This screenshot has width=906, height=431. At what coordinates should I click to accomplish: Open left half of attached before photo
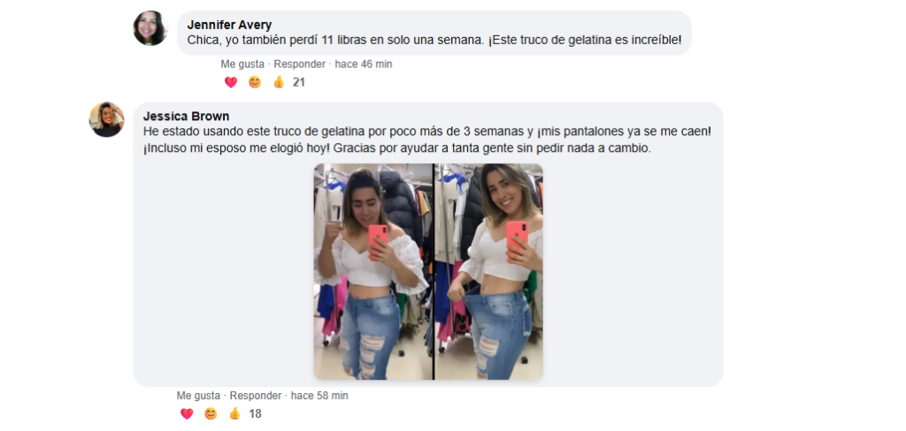pyautogui.click(x=373, y=272)
